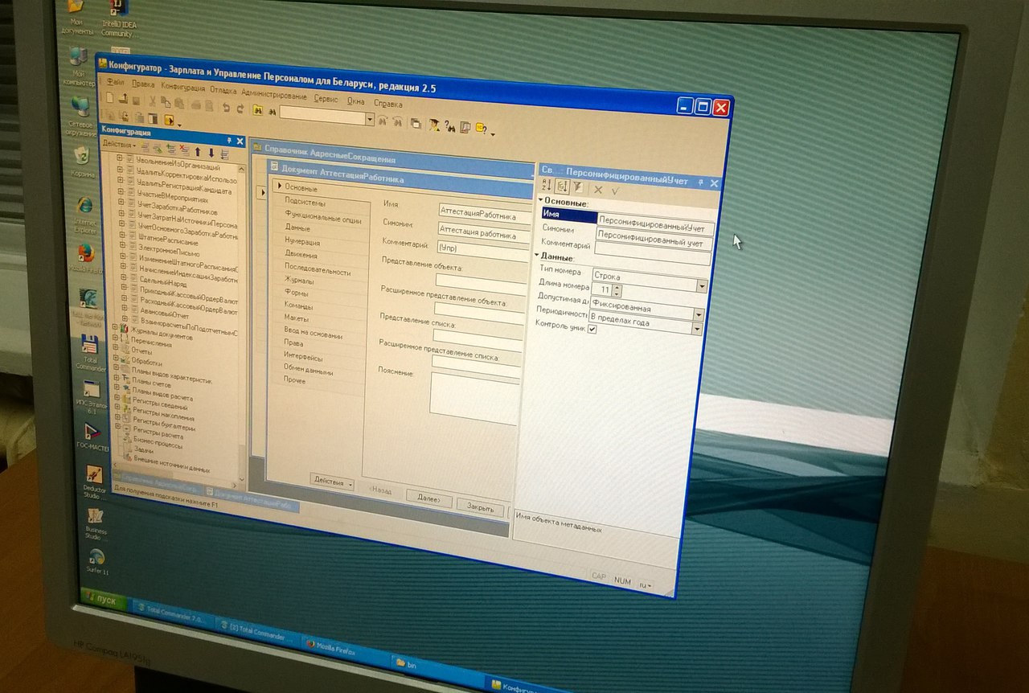Click the category grouping icon in properties panel

[x=563, y=187]
